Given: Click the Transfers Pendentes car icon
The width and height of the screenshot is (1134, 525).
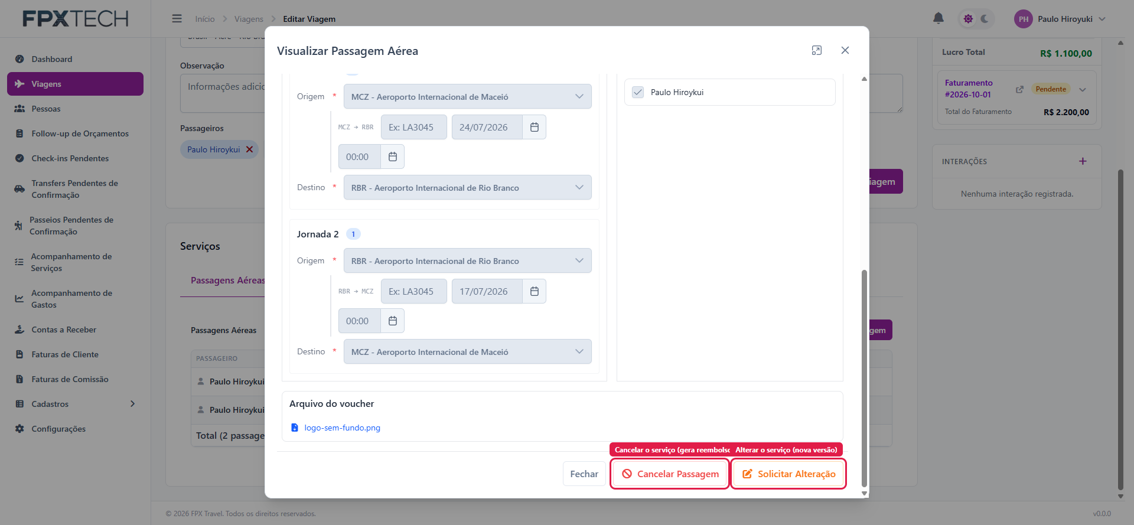Looking at the screenshot, I should coord(19,189).
